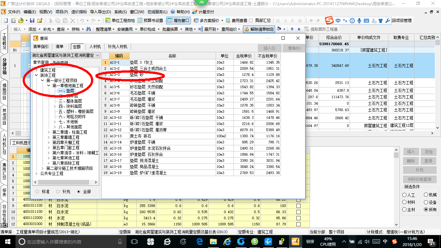Click the binoculars find icon
The image size is (441, 248).
pos(88,29)
